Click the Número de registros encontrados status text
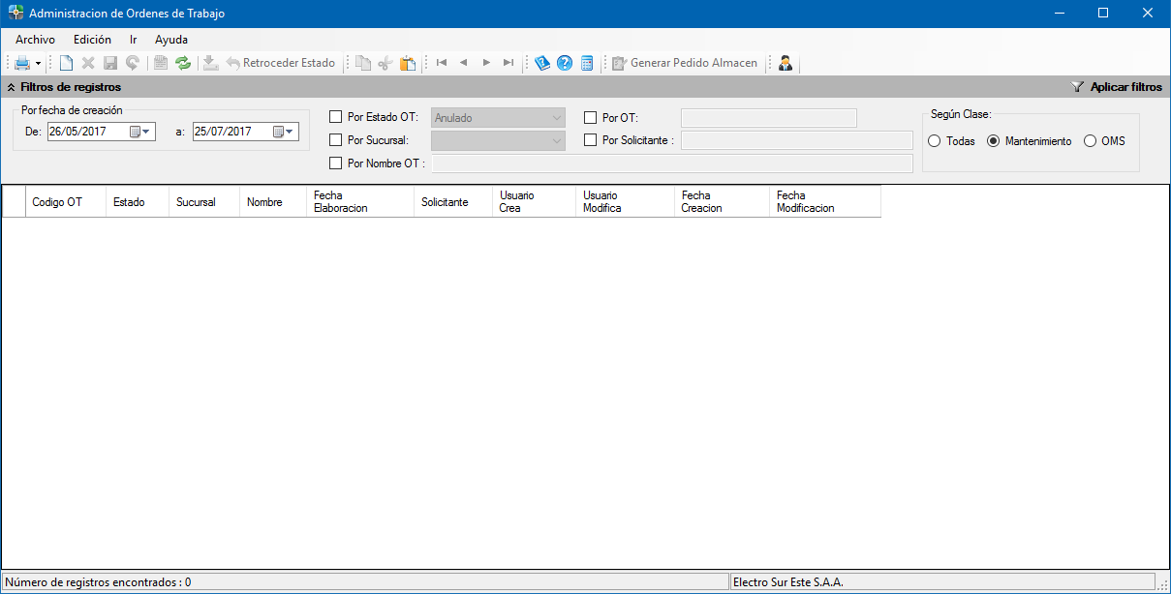Image resolution: width=1171 pixels, height=594 pixels. (x=98, y=582)
